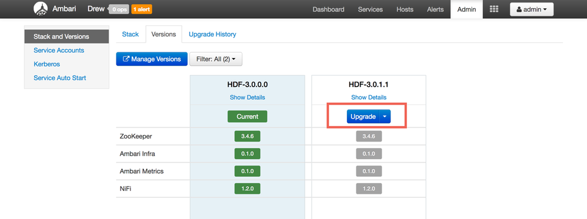Click the Ambari Infra row label
Viewport: 587px width, 219px height.
[x=138, y=154]
